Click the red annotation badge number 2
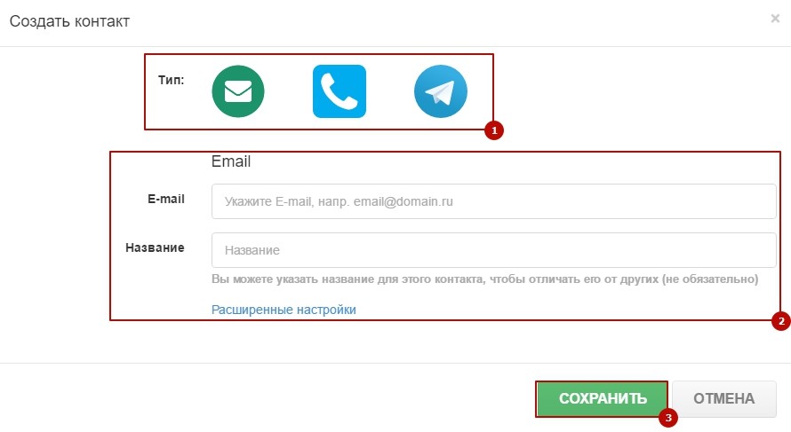This screenshot has height=432, width=791. click(x=781, y=321)
